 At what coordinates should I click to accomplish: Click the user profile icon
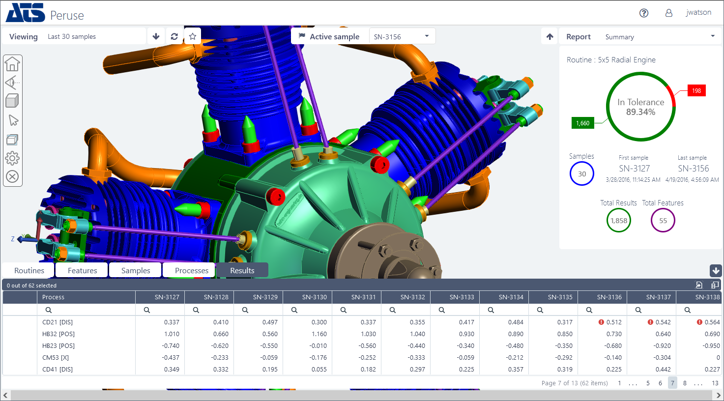point(669,13)
